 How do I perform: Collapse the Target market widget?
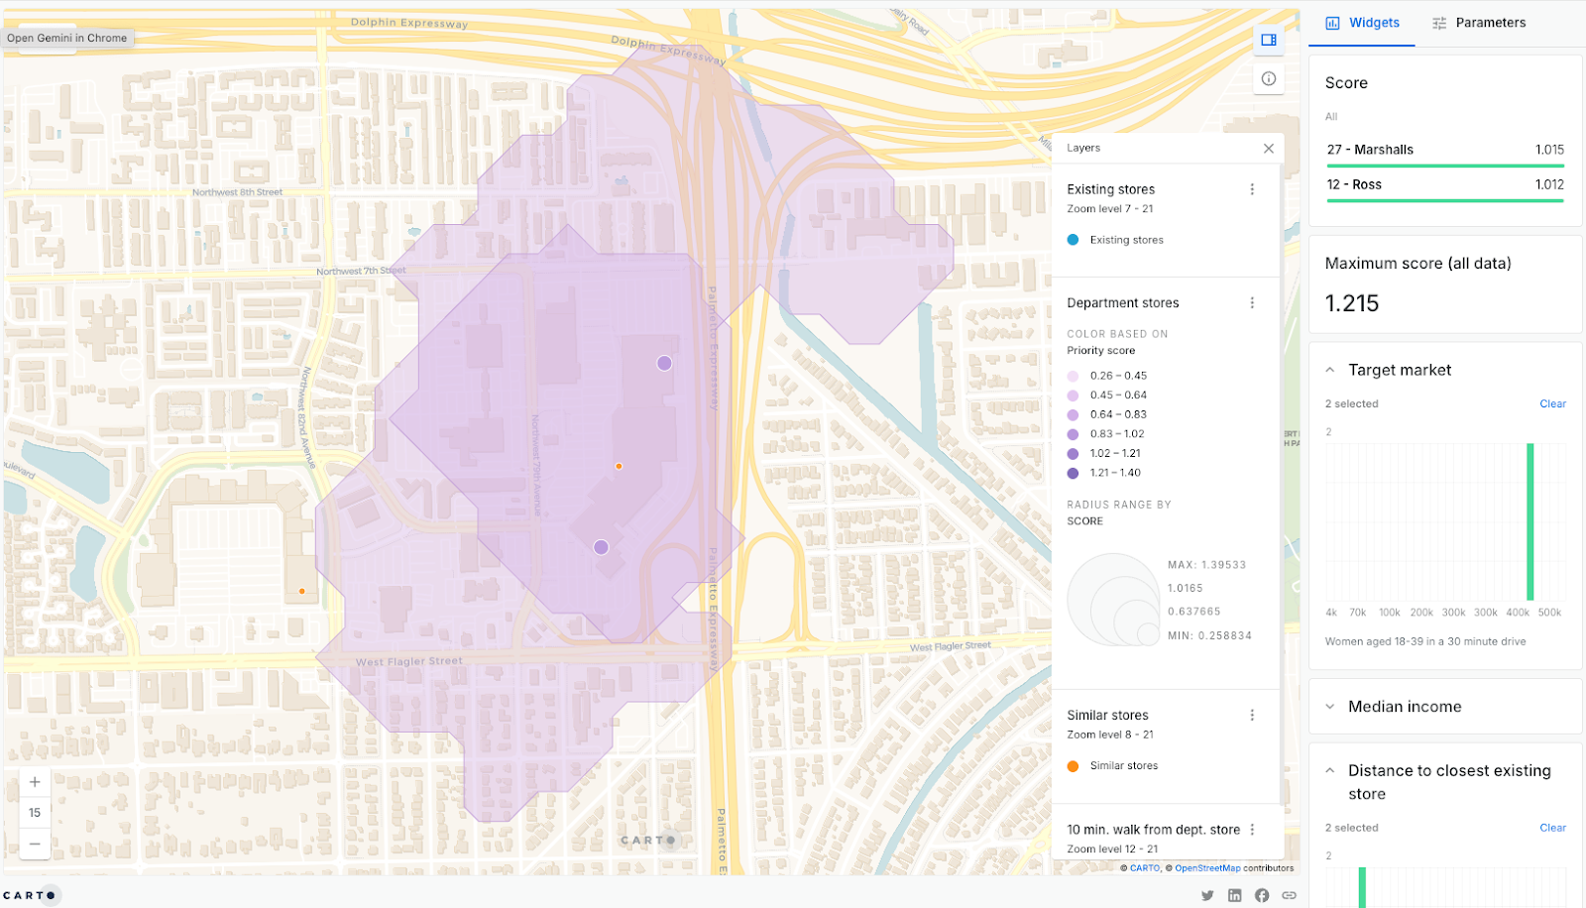1330,371
